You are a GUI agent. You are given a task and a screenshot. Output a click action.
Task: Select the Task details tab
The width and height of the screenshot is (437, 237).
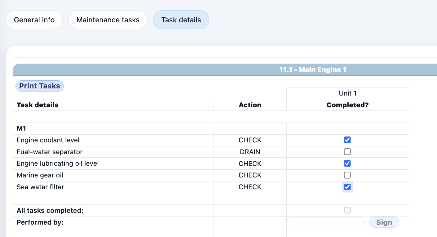coord(181,20)
